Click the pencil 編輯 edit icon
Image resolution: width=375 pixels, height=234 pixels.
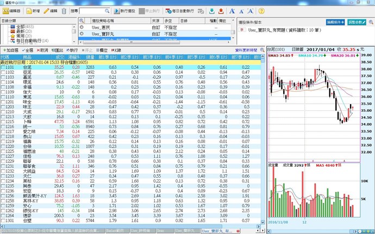[x=50, y=10]
